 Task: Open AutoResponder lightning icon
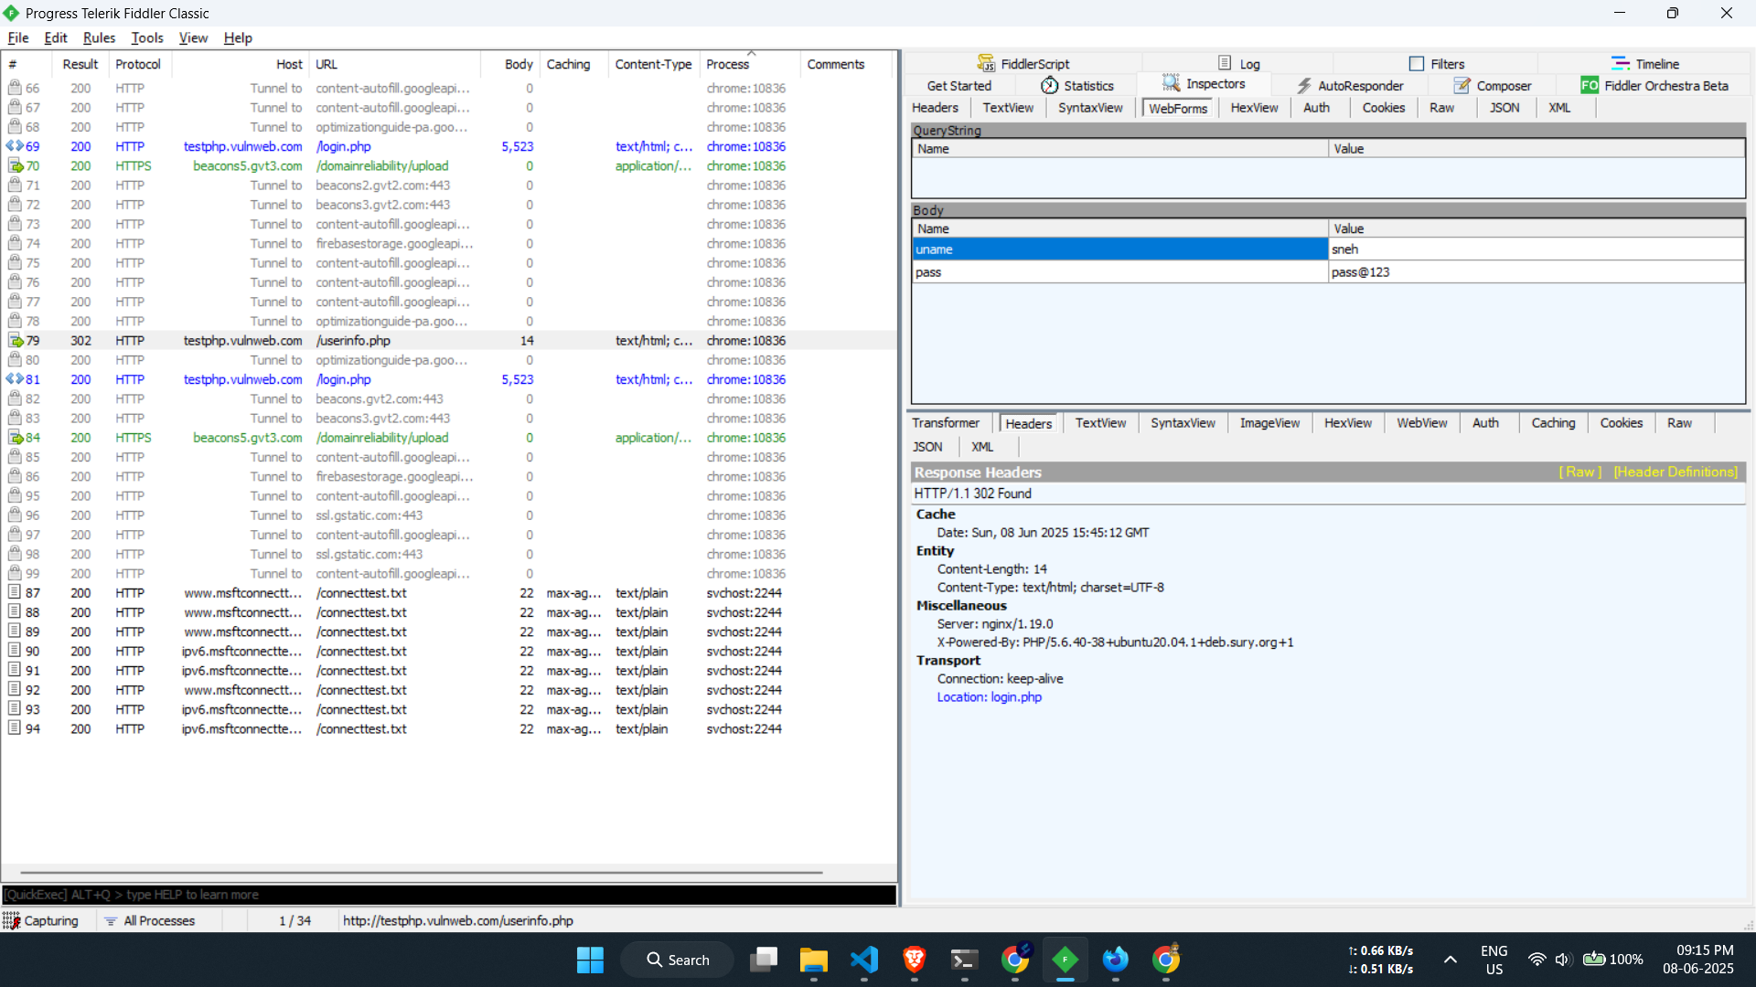coord(1304,85)
